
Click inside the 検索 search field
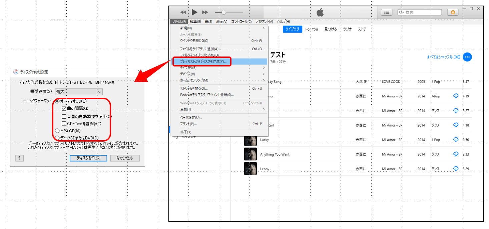click(420, 12)
